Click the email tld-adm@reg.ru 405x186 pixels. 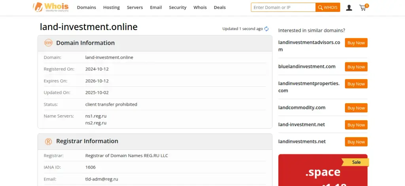tap(102, 179)
